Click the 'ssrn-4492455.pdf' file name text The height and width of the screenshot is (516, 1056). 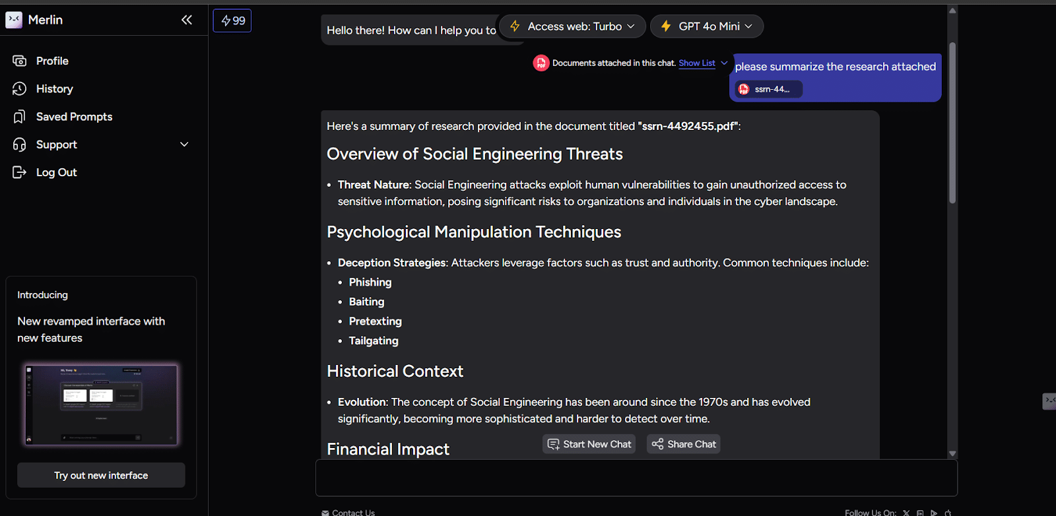(x=688, y=126)
